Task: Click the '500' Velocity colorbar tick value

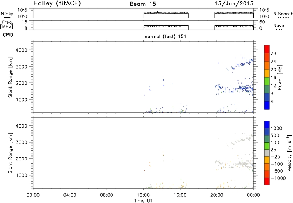Action: click(x=275, y=136)
